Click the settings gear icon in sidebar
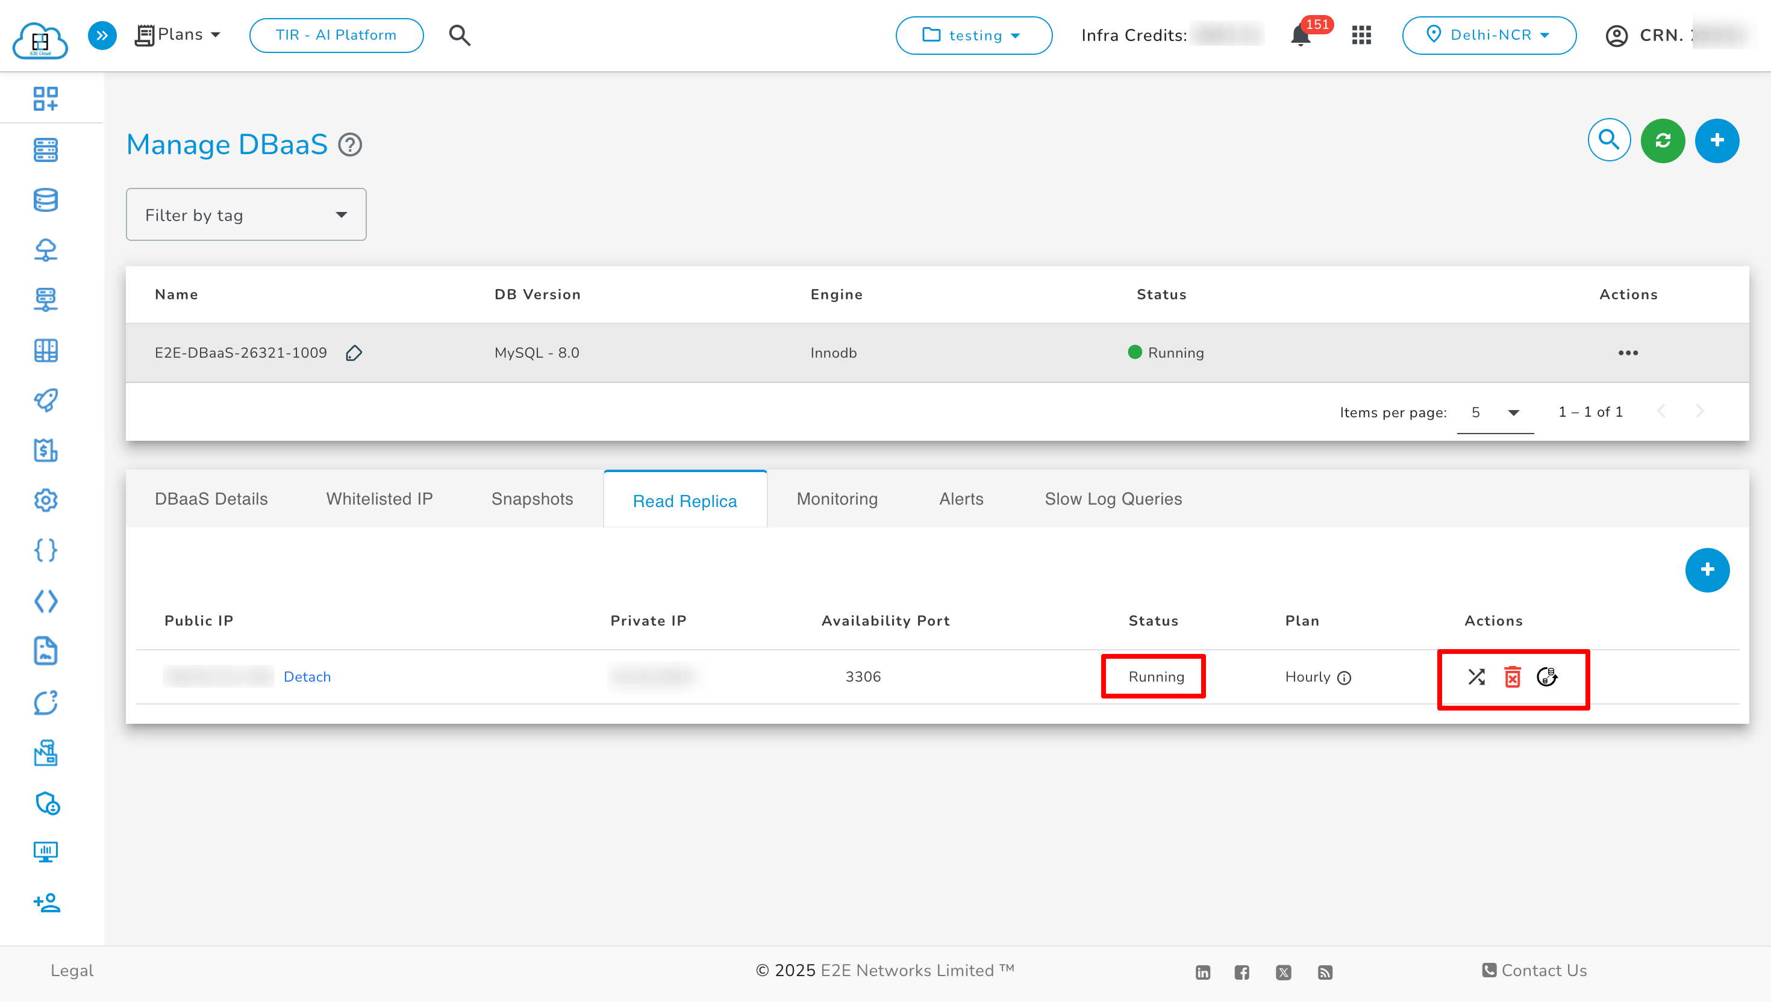Image resolution: width=1771 pixels, height=1002 pixels. click(45, 500)
